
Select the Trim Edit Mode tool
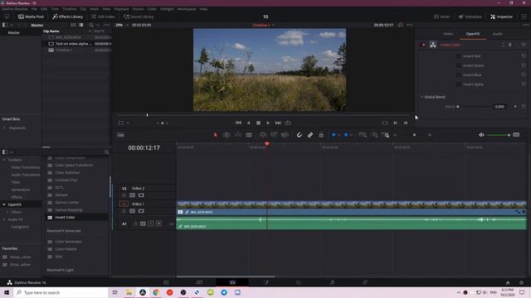click(x=227, y=135)
